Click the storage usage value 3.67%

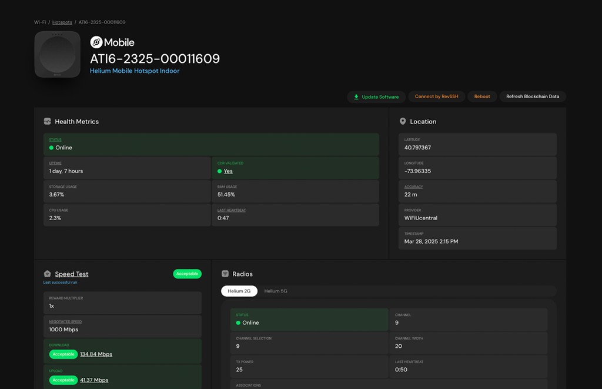pos(57,194)
